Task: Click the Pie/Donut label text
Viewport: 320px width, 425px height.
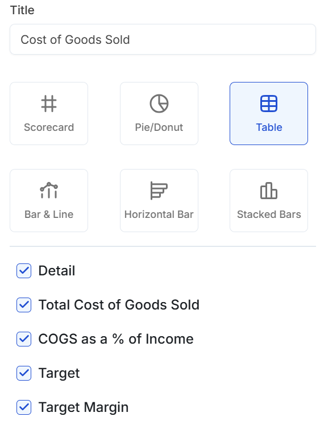Action: 159,127
